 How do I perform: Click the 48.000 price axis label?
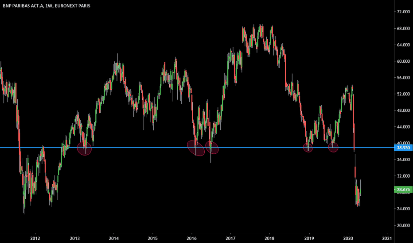(x=403, y=110)
